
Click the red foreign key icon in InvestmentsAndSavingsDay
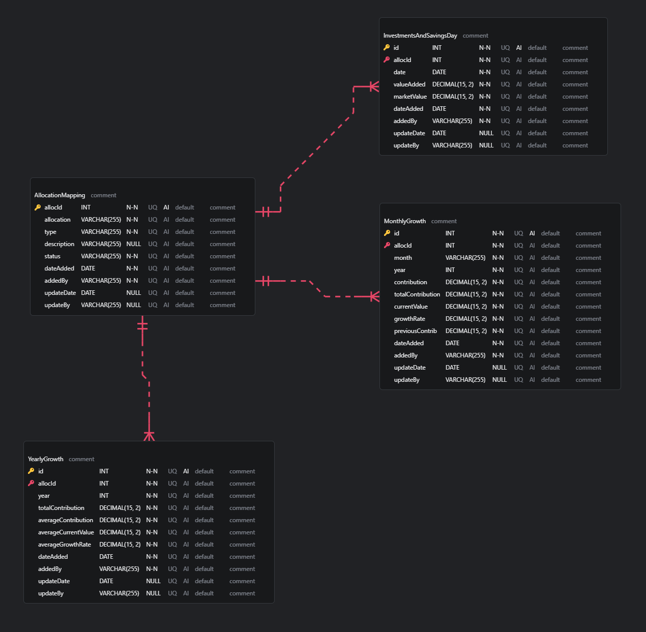(387, 60)
